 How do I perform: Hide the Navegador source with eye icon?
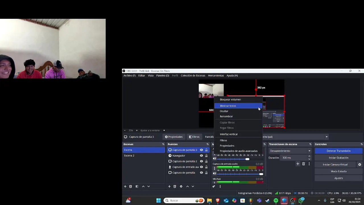[201, 156]
